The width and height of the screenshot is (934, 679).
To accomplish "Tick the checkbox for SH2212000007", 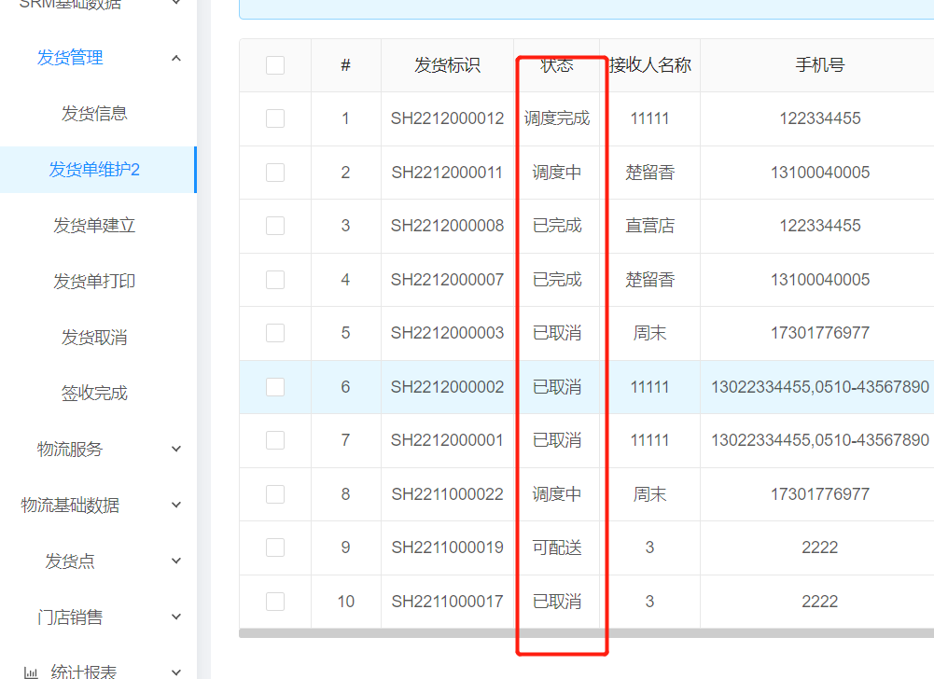I will coord(275,280).
